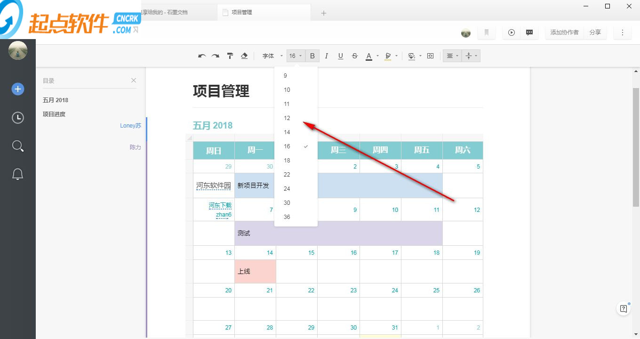Redo the last undone edit
The height and width of the screenshot is (339, 640).
click(215, 56)
